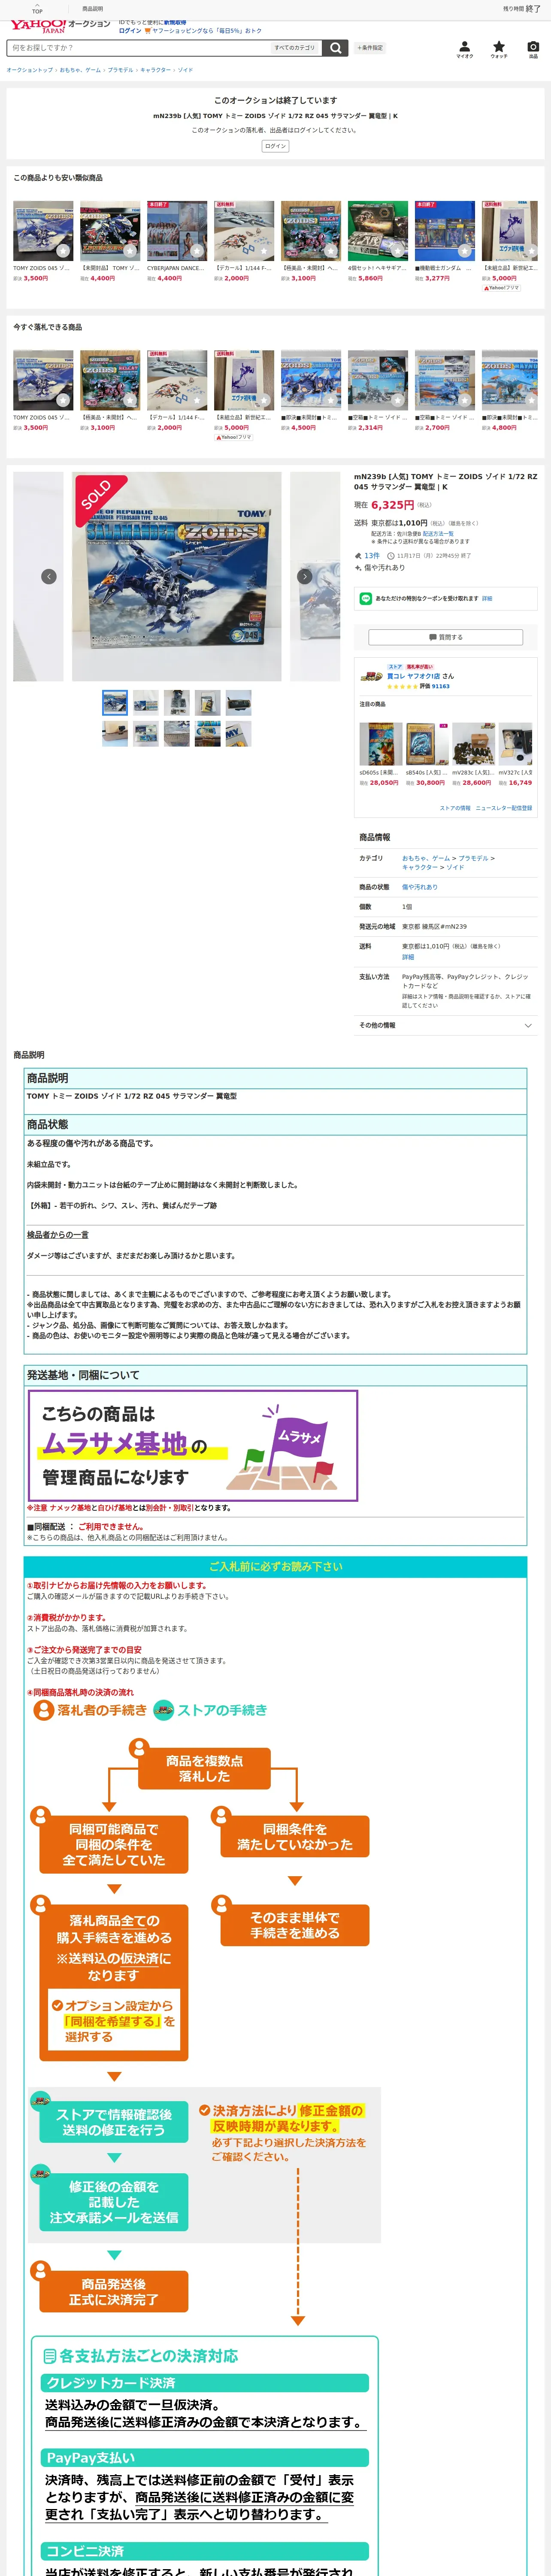The image size is (551, 2576).
Task: Show the next product photo with the right arrow
Action: tap(305, 576)
